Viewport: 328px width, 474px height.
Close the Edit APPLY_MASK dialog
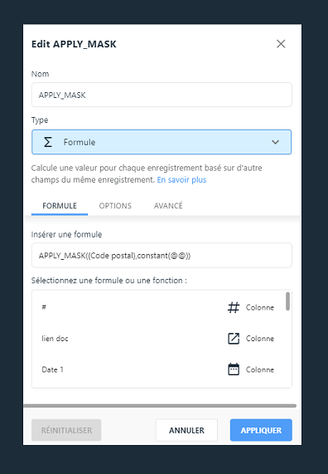[x=281, y=44]
